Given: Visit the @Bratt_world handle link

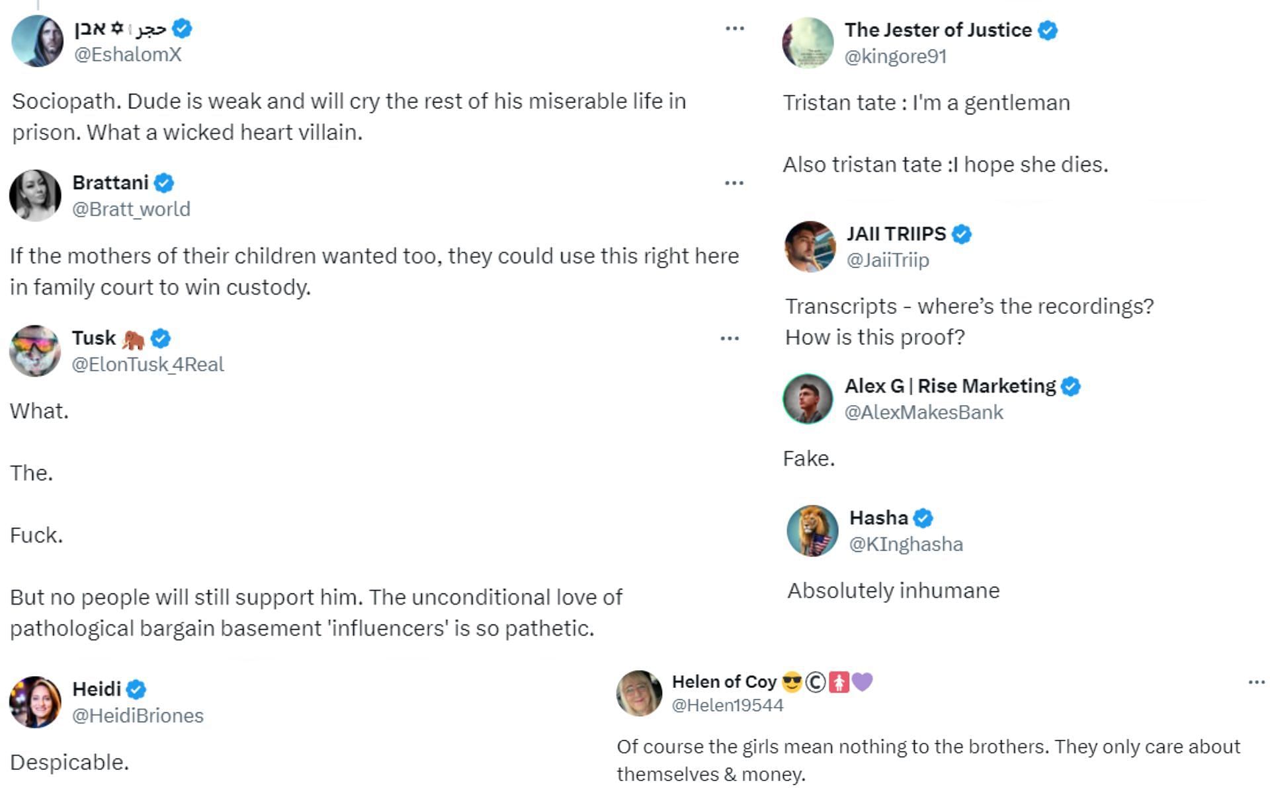Looking at the screenshot, I should [x=131, y=209].
